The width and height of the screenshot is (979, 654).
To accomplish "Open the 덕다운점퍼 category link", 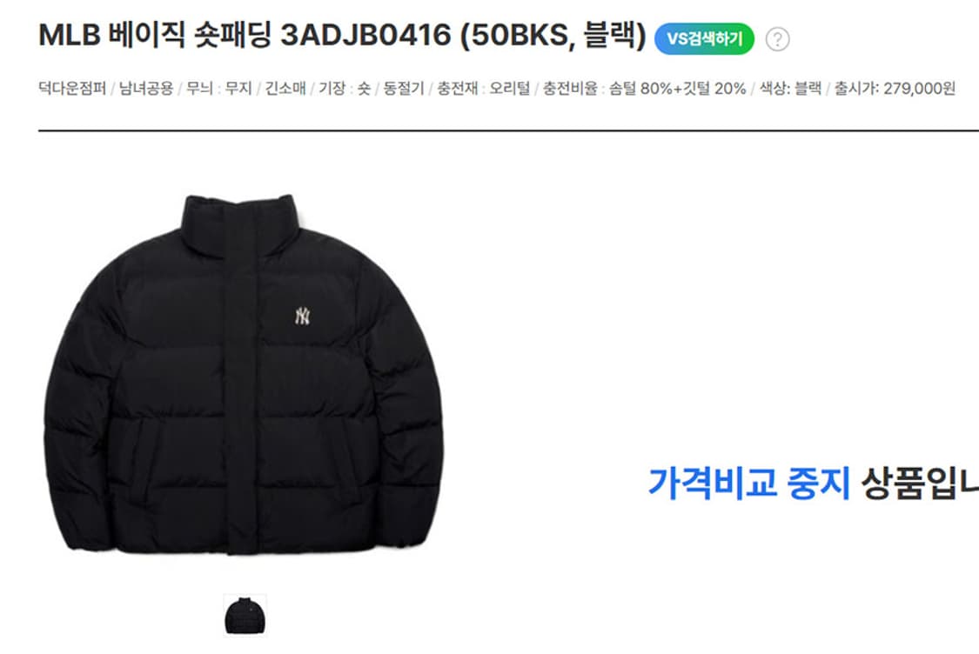I will click(x=72, y=89).
